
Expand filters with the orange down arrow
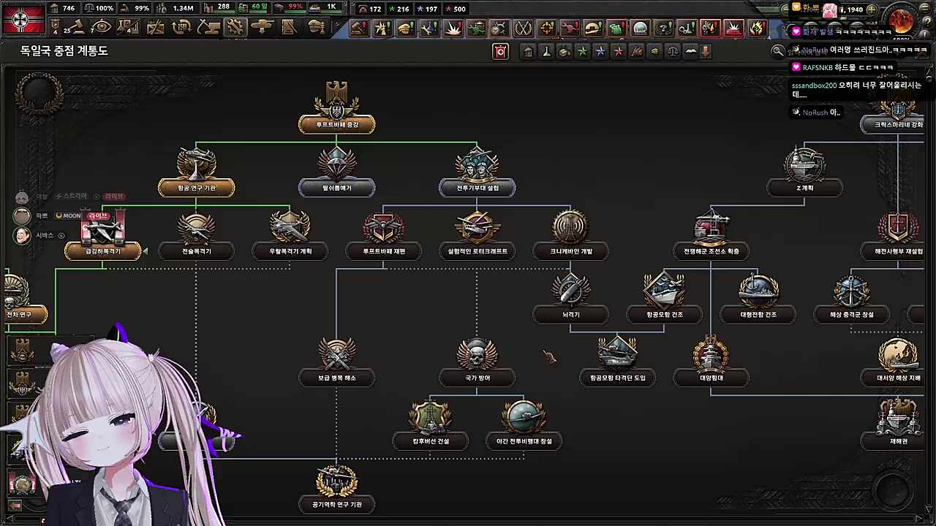point(706,51)
